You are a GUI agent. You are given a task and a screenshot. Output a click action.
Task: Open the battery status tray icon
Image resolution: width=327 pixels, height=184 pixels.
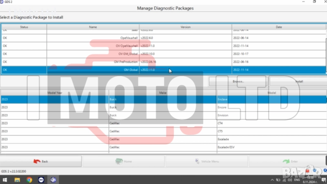[278, 180]
